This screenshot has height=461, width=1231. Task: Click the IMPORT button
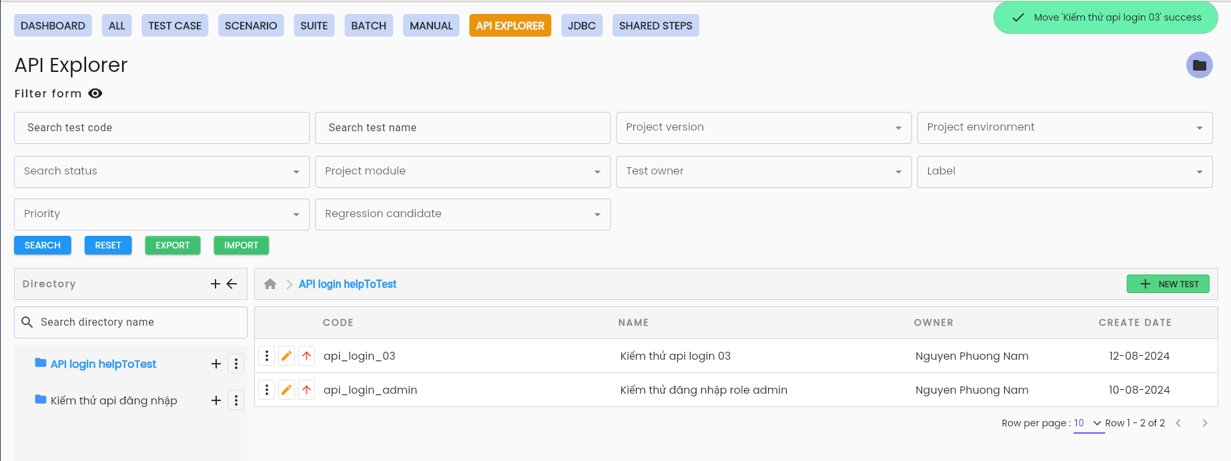(242, 245)
